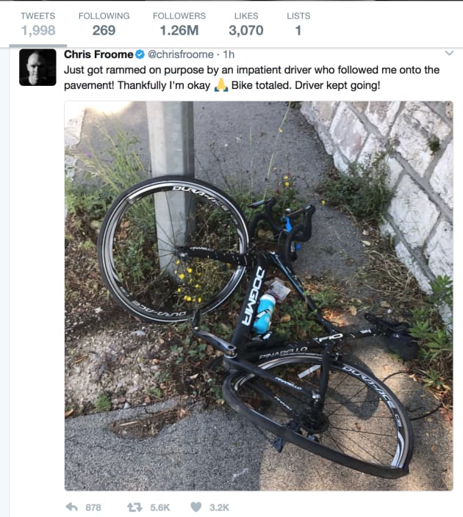Image resolution: width=463 pixels, height=517 pixels.
Task: Click the reply arrow icon
Action: (71, 507)
